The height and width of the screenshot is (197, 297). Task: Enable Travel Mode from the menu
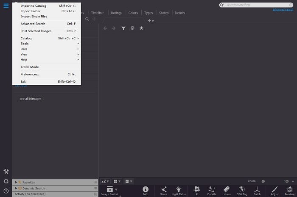click(47, 67)
